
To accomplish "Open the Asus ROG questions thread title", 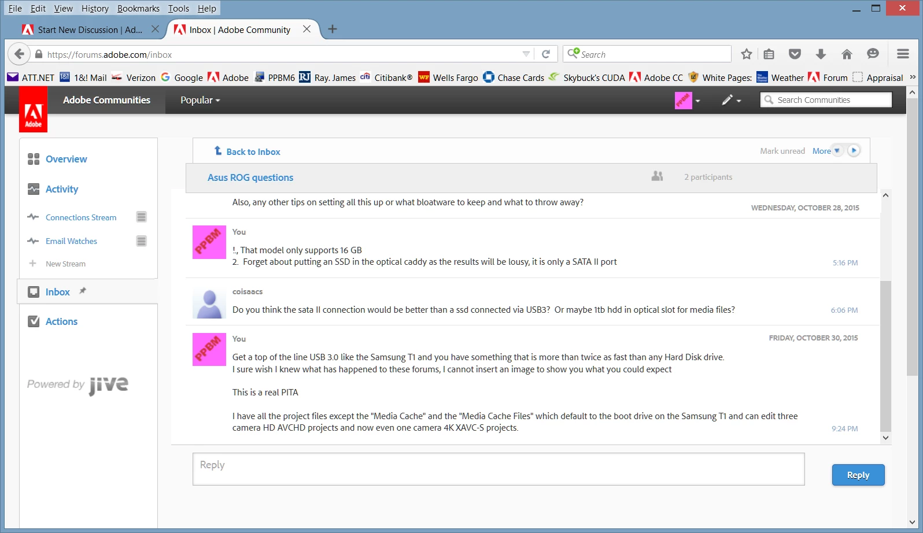I will click(x=250, y=177).
